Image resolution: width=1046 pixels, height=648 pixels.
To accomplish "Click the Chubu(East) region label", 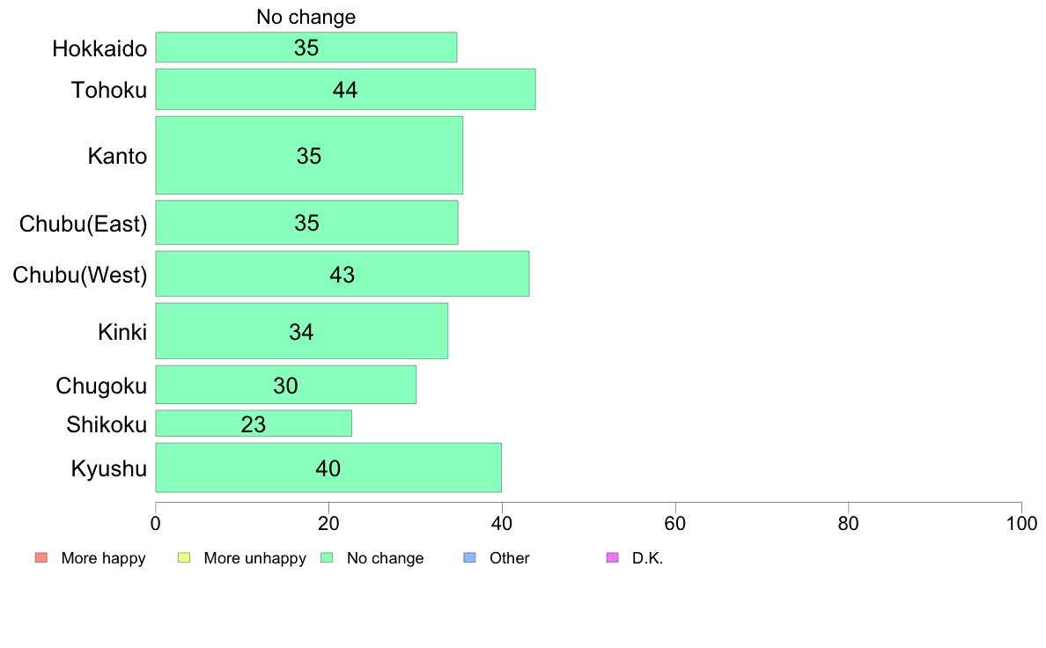I will click(84, 224).
